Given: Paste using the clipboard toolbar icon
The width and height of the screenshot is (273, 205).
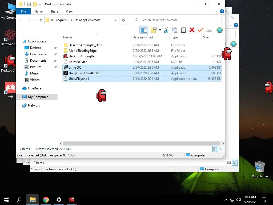Looking at the screenshot, I should pos(183,30).
